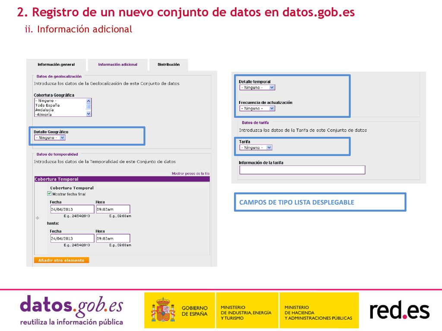The height and width of the screenshot is (331, 442).
Task: Open the Información general tab
Action: tap(56, 65)
